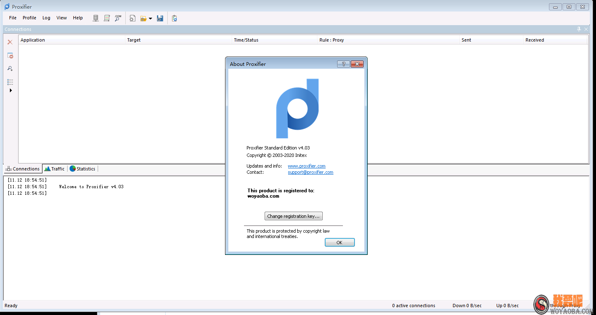The height and width of the screenshot is (315, 596).
Task: Click 'Copyright © 2003-2020 Initex' text
Action: (277, 155)
